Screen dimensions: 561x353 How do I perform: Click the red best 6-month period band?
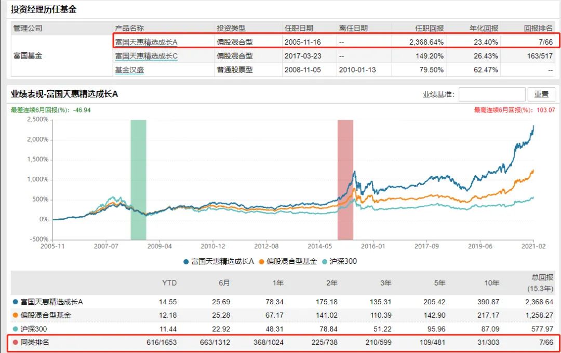tap(345, 171)
